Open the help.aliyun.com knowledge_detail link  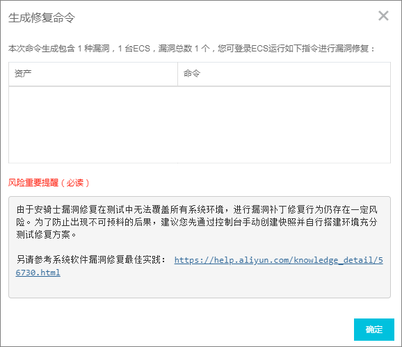click(x=278, y=260)
